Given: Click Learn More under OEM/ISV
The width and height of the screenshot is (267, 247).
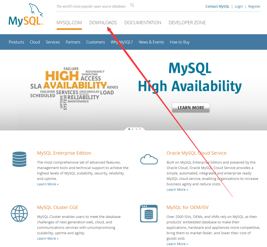Looking at the screenshot, I should pyautogui.click(x=177, y=244).
